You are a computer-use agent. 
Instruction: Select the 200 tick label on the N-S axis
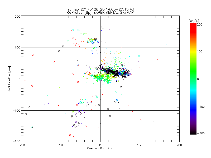17,17
